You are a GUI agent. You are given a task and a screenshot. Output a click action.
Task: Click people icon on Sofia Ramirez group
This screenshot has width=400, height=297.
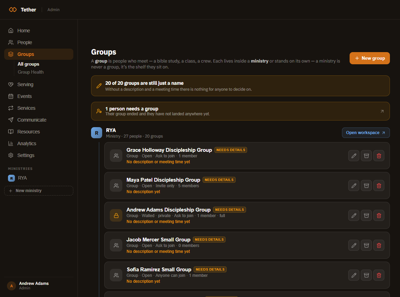(x=116, y=275)
